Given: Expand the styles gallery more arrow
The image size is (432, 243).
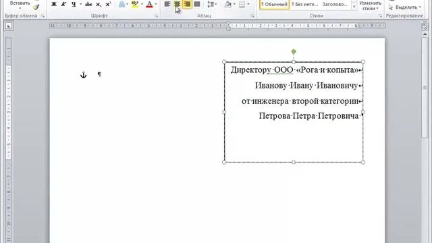Looking at the screenshot, I should 354,7.
